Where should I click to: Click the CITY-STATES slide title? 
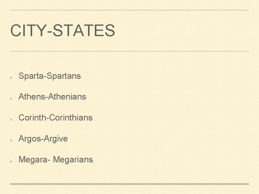tap(63, 30)
